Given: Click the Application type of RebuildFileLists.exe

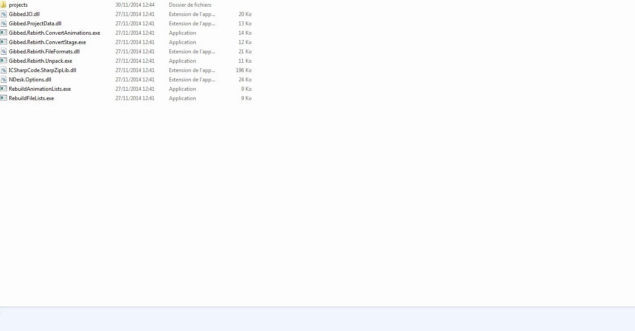Looking at the screenshot, I should (x=182, y=98).
